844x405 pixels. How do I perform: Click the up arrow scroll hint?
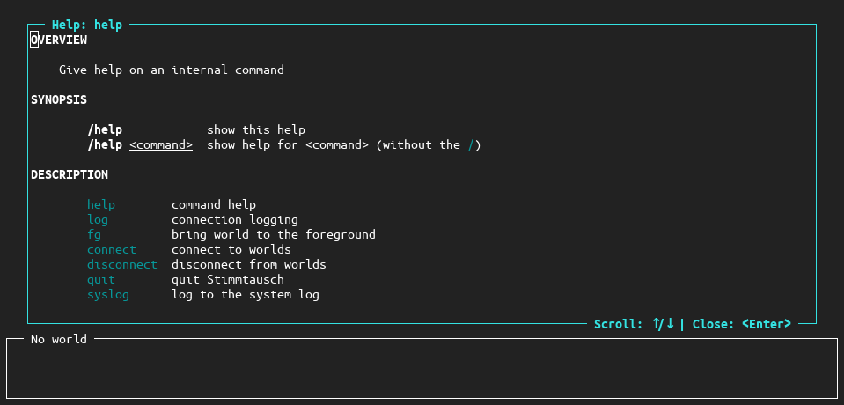pyautogui.click(x=657, y=324)
